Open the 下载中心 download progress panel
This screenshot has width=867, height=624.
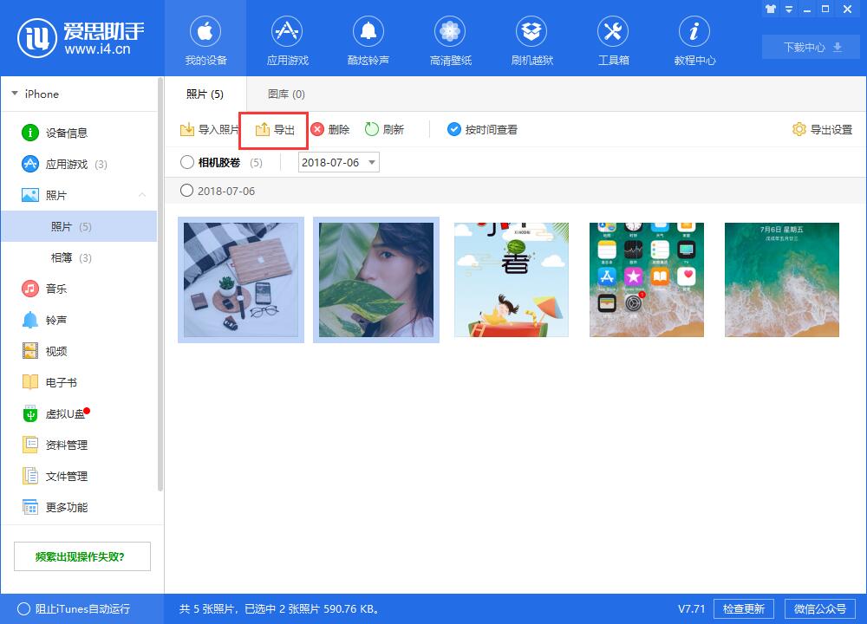point(810,47)
